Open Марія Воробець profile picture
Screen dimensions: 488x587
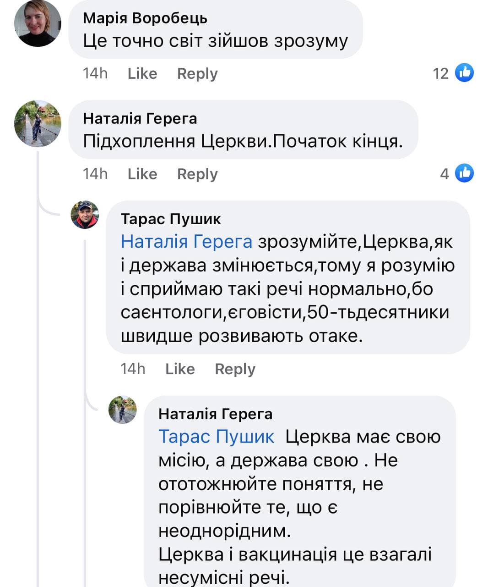(x=38, y=23)
